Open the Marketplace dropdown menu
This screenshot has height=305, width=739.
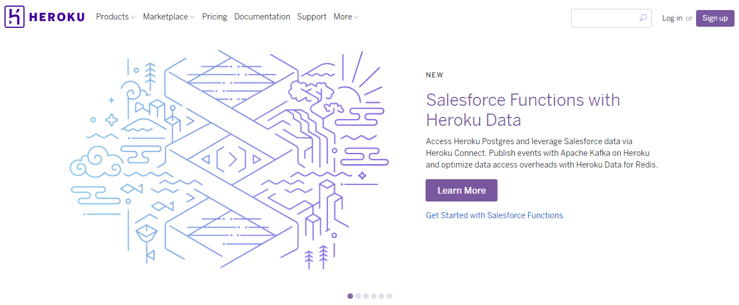click(x=168, y=17)
